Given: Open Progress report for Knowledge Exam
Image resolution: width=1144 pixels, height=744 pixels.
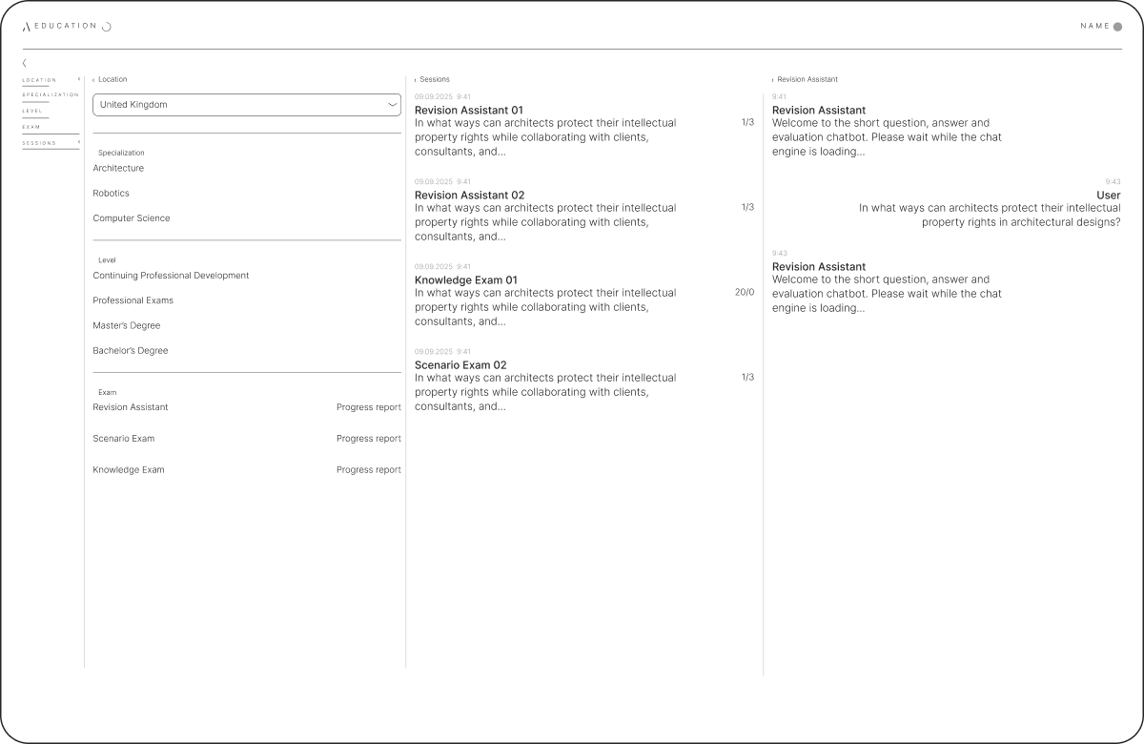Looking at the screenshot, I should [368, 470].
